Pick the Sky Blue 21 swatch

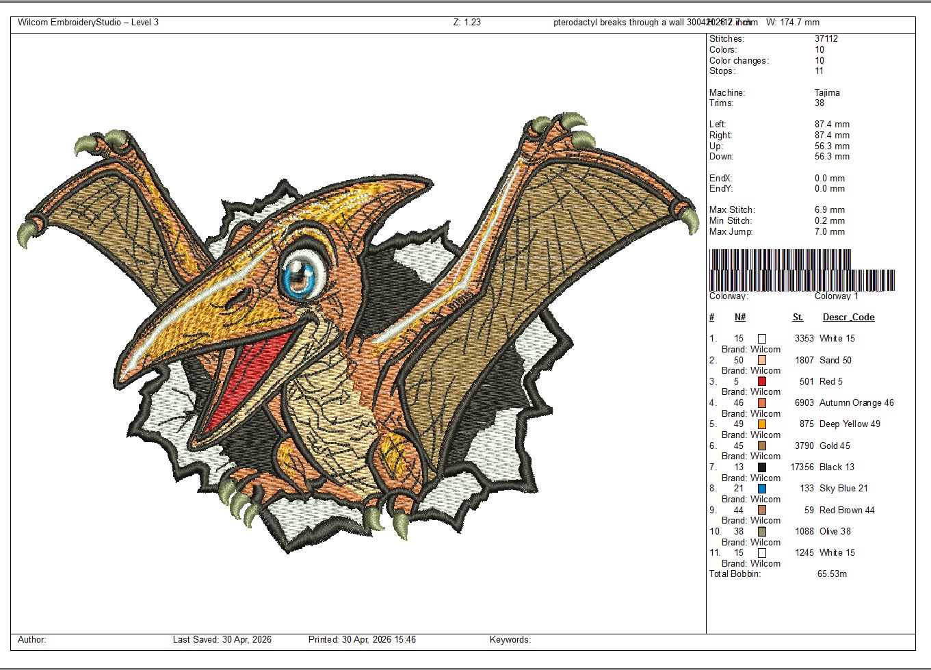761,489
